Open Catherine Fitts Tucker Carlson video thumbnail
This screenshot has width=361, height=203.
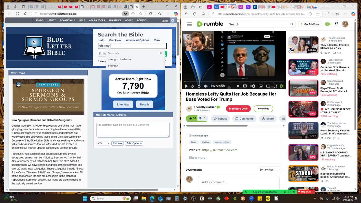[303, 67]
